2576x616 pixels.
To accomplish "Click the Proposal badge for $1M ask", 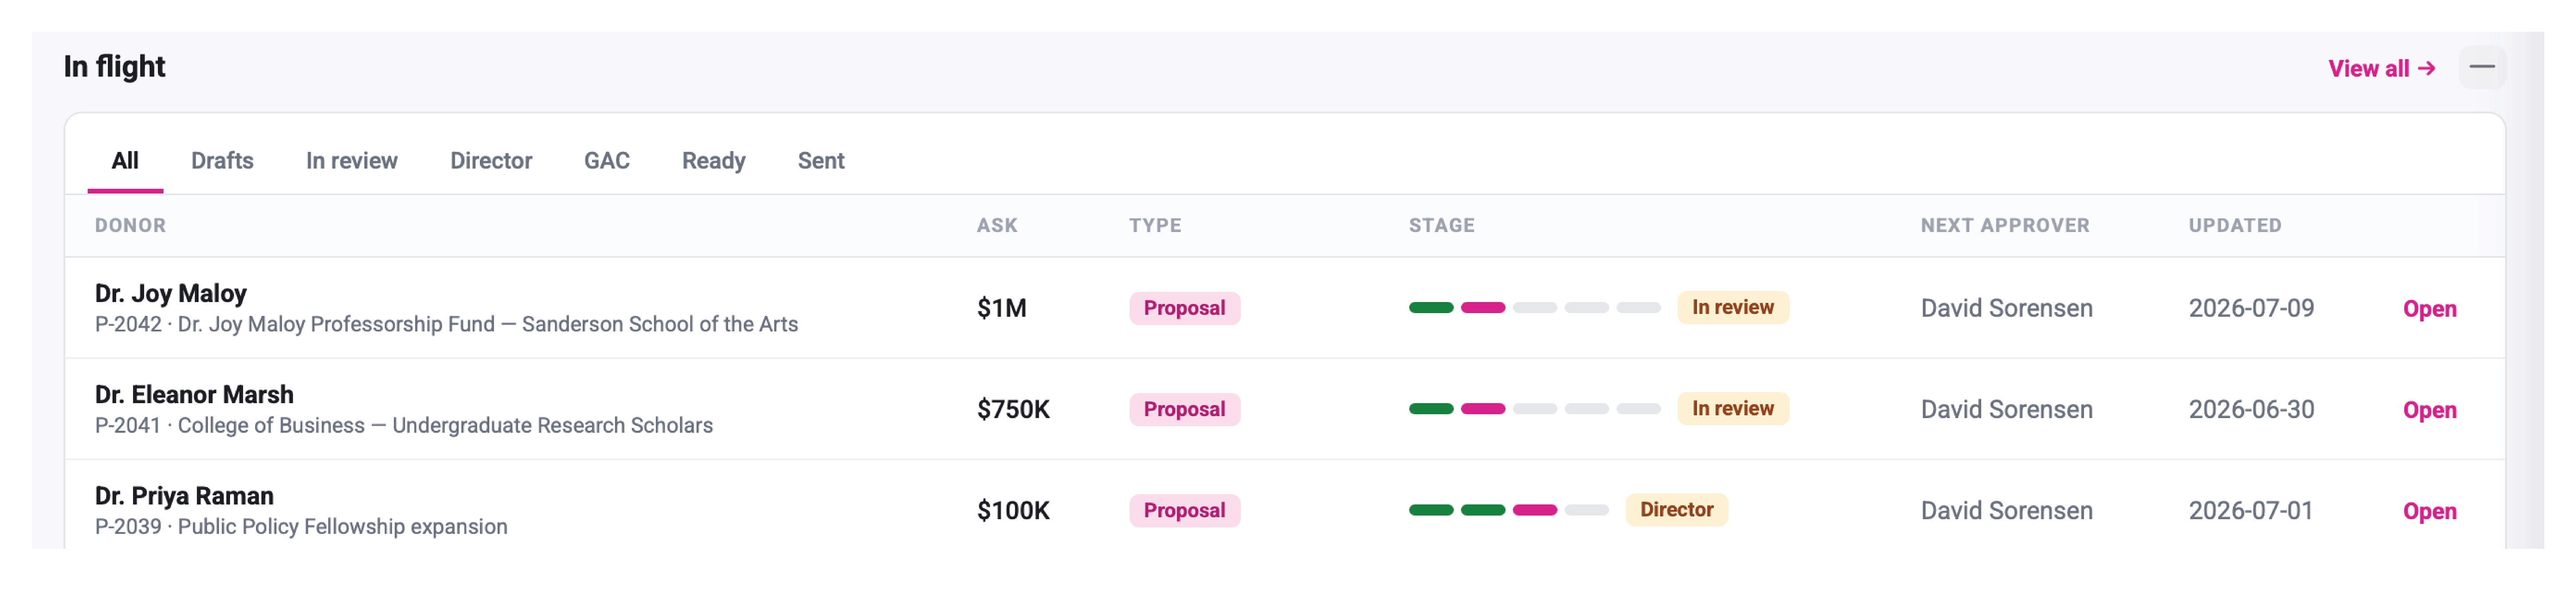I will (1184, 308).
